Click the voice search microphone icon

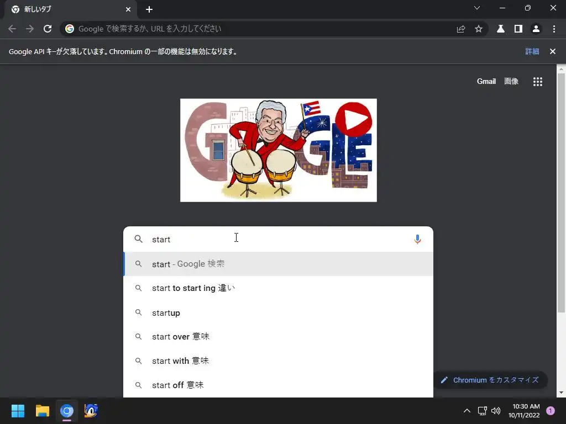pyautogui.click(x=417, y=240)
